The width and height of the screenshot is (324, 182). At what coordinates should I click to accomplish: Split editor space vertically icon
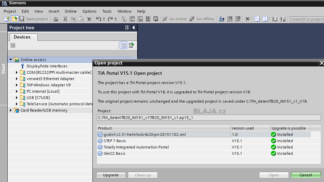(x=265, y=19)
